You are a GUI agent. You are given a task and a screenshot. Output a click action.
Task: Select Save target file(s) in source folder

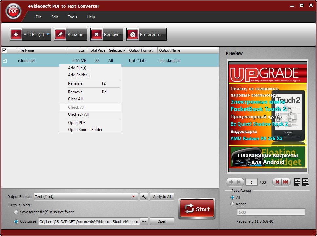(x=16, y=212)
